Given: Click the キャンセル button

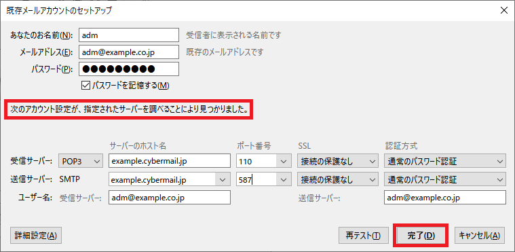Looking at the screenshot, I should coord(480,236).
